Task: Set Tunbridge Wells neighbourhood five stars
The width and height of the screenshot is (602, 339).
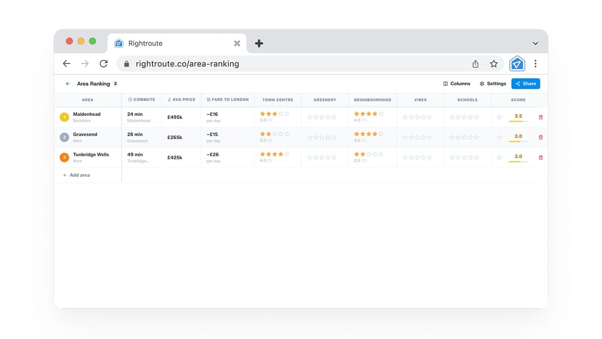Action: pos(381,154)
